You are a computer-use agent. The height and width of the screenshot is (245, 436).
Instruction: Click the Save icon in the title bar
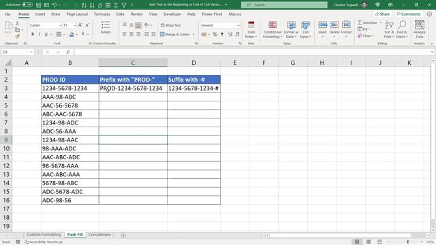pos(39,5)
